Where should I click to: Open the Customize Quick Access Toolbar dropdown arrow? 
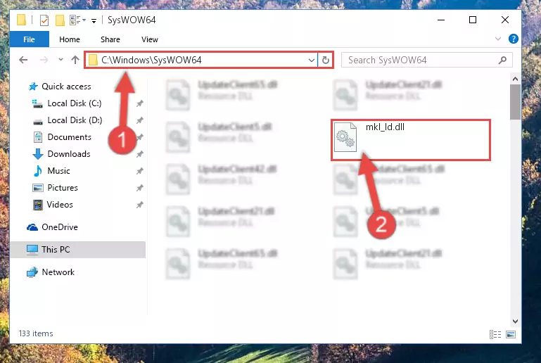94,21
